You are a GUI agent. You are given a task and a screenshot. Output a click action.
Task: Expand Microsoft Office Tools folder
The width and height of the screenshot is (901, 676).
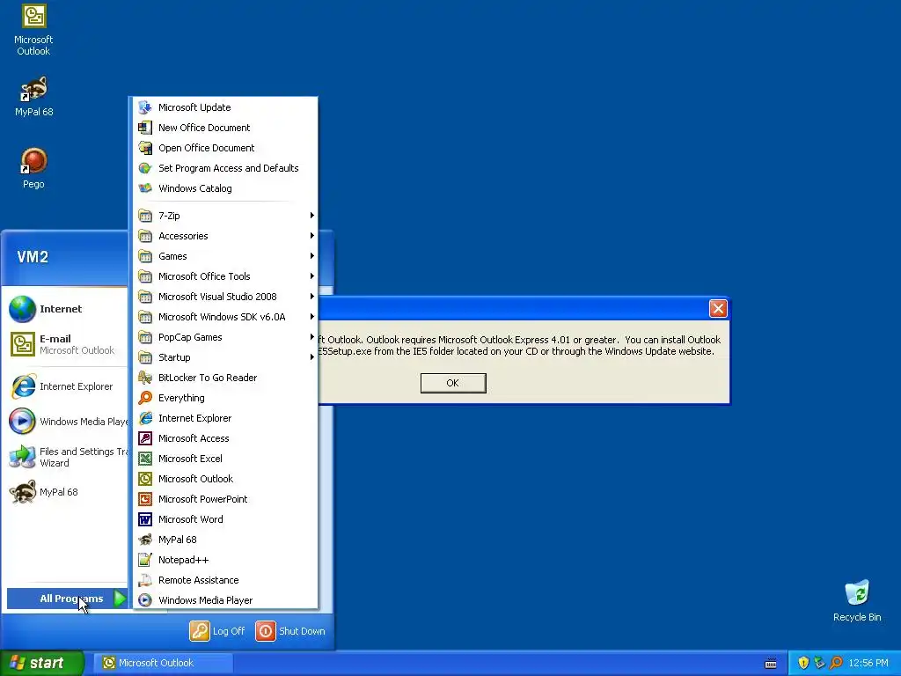pyautogui.click(x=224, y=276)
